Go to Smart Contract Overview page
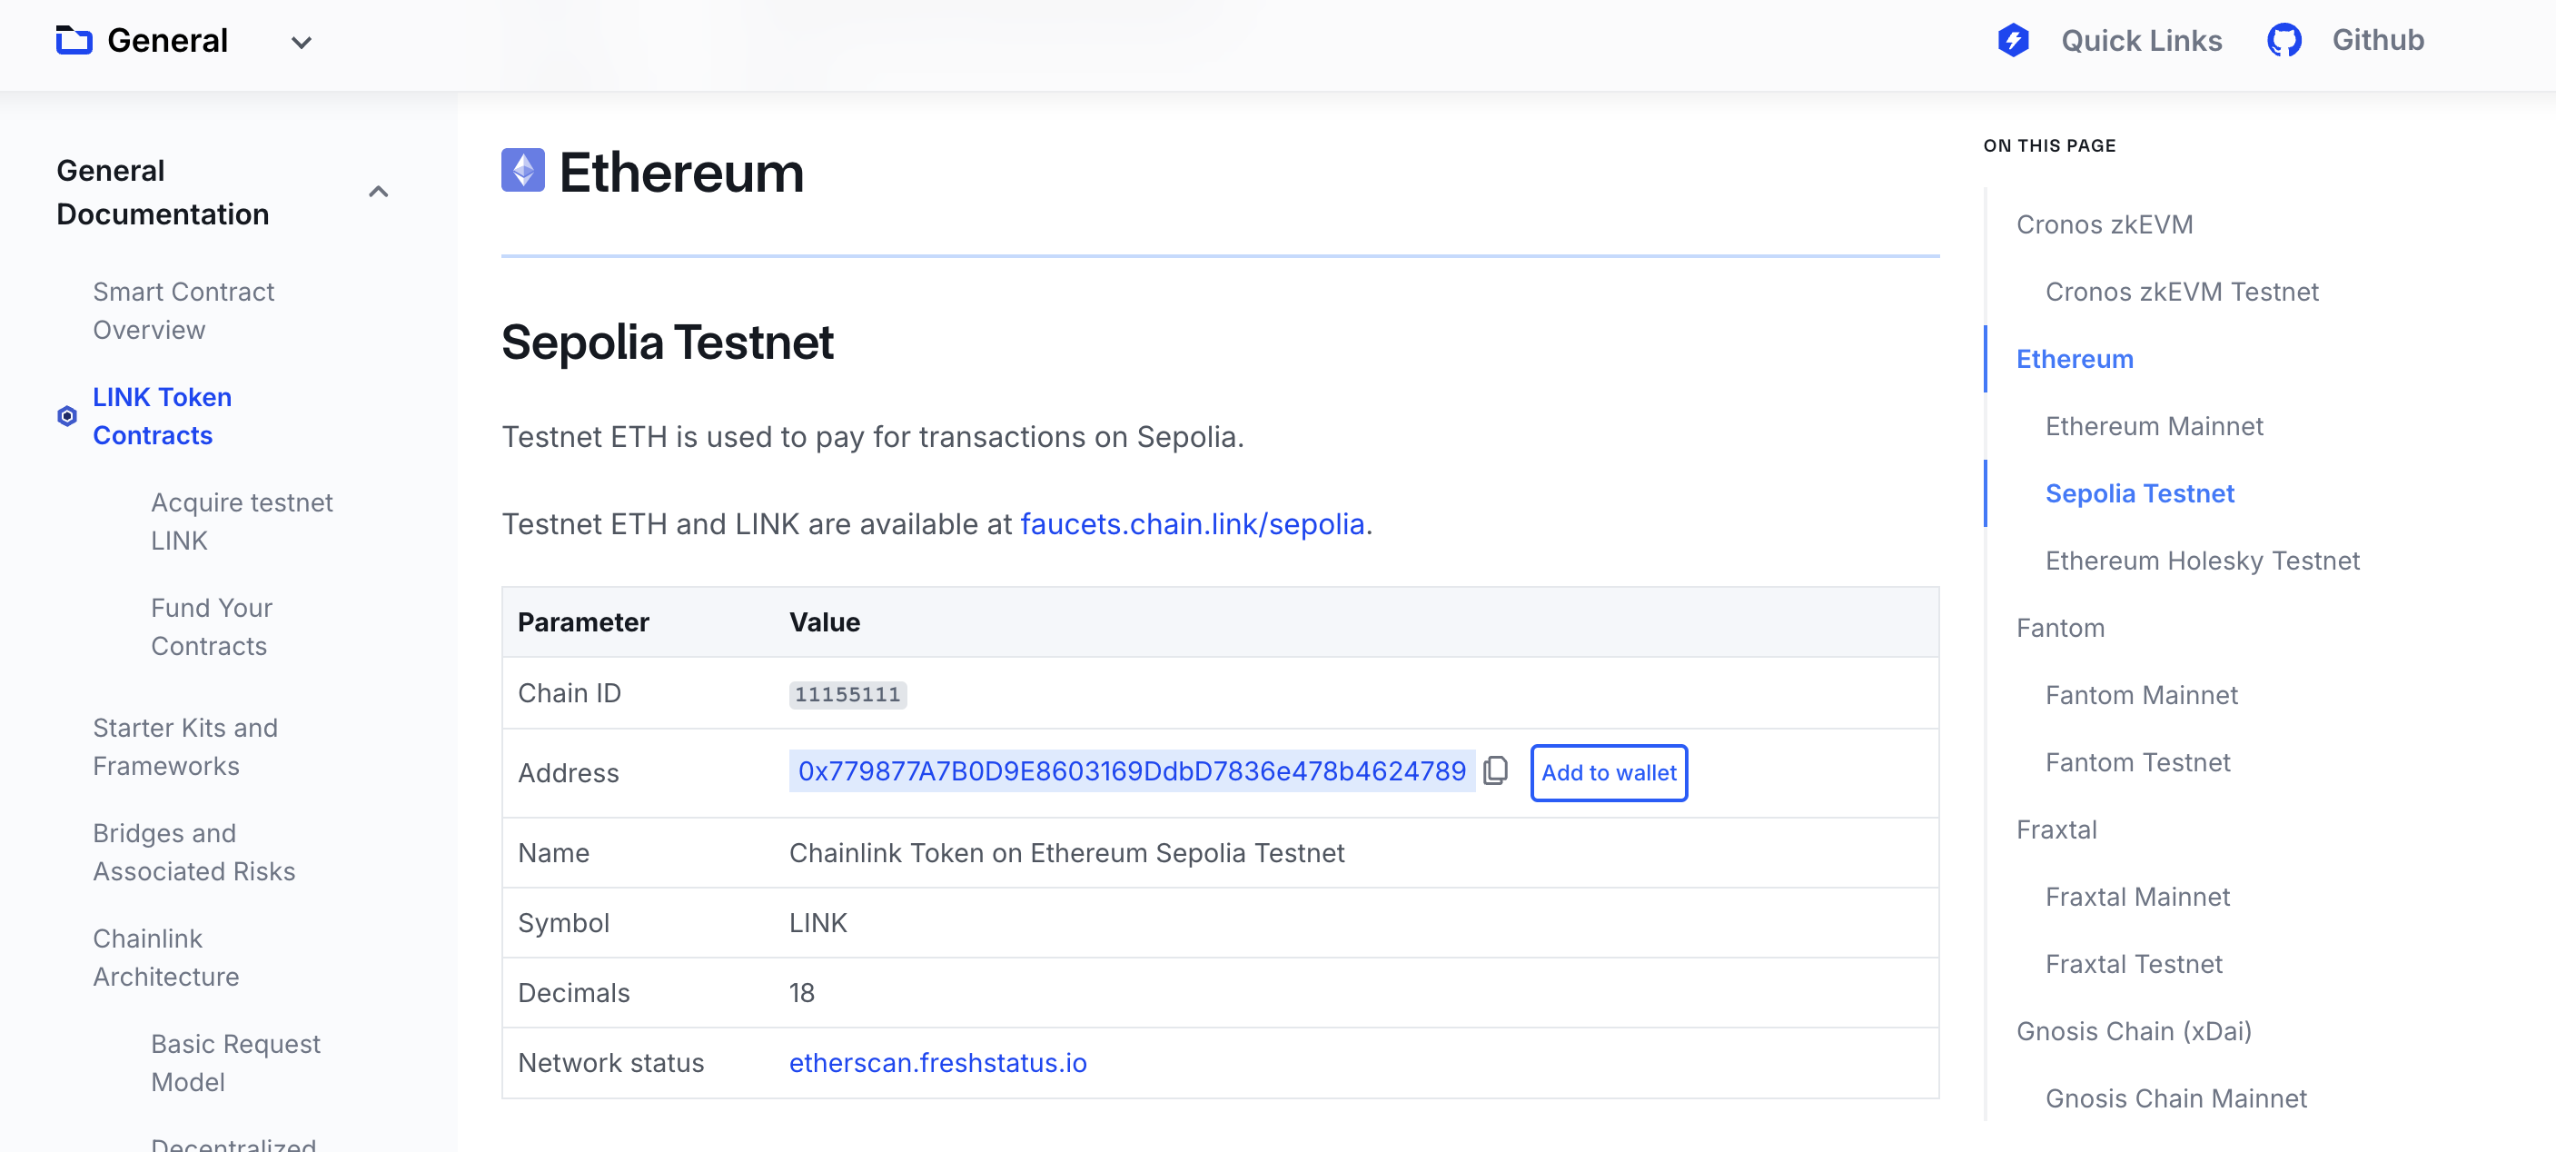The height and width of the screenshot is (1152, 2556). [183, 311]
